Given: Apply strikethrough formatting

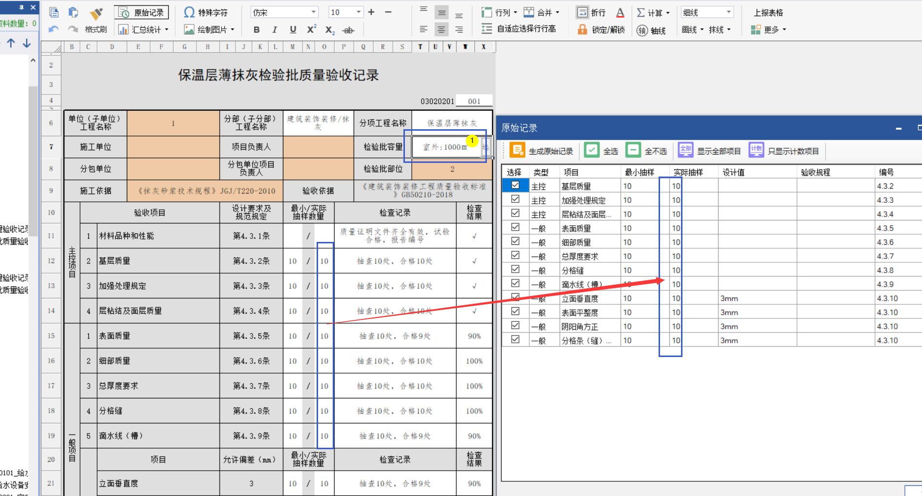Looking at the screenshot, I should [x=348, y=30].
